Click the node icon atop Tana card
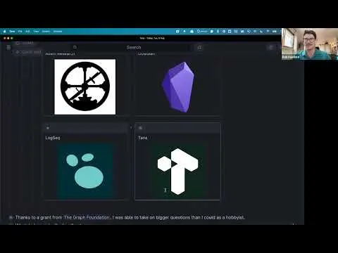 [x=140, y=128]
